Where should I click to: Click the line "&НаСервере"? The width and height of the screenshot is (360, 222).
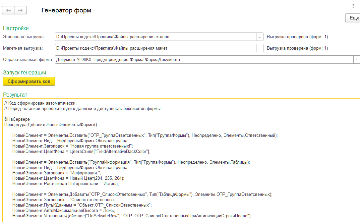click(x=17, y=119)
